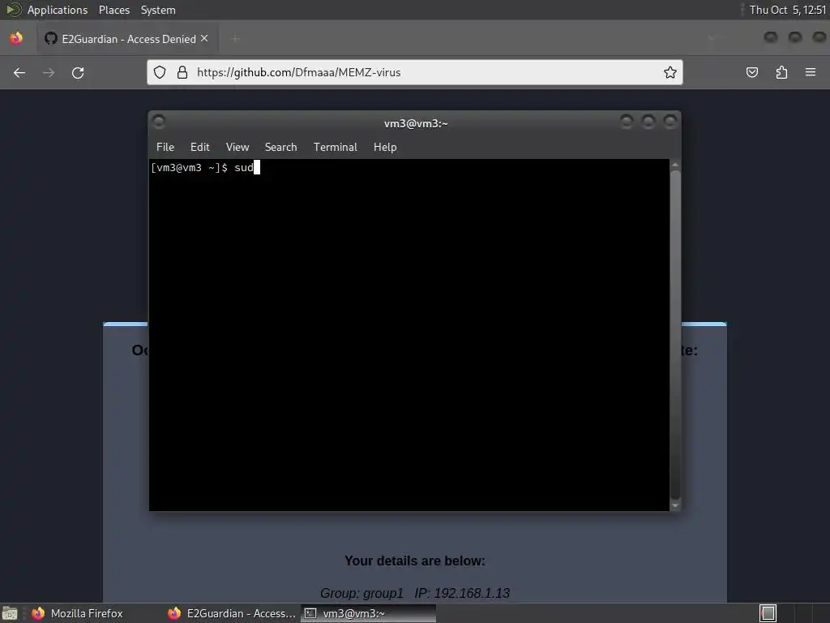The height and width of the screenshot is (623, 830).
Task: Close the E2Guardian - Access Denied tab
Action: coord(204,39)
